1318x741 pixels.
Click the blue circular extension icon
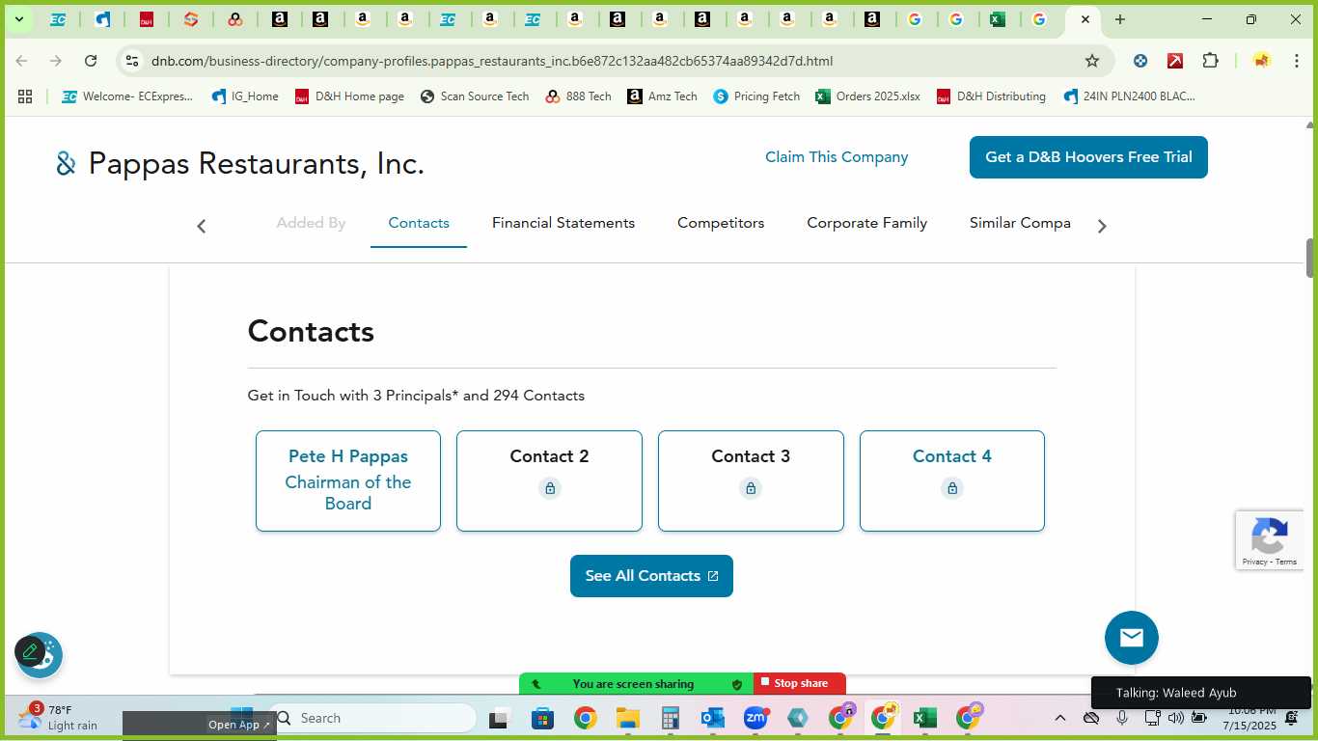[x=1140, y=61]
